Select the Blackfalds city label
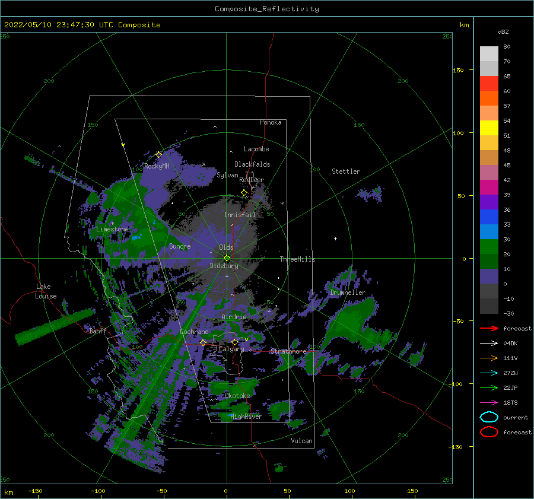 pos(252,164)
